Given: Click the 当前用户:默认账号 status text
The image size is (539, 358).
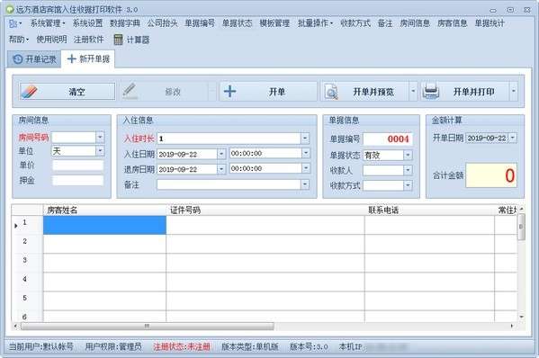Looking at the screenshot, I should [41, 347].
